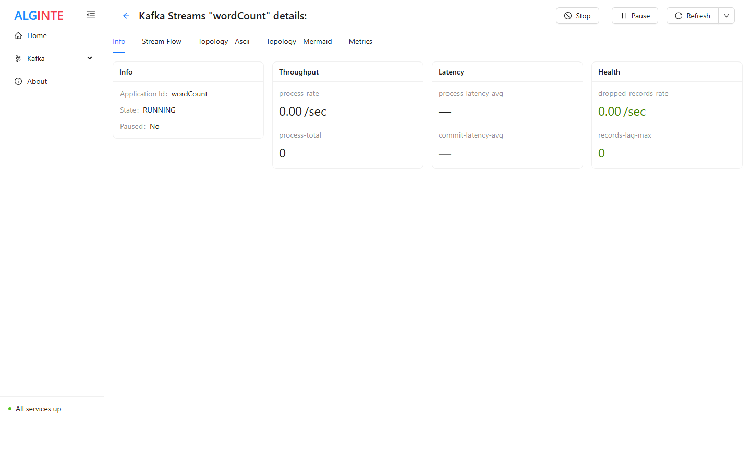Image resolution: width=751 pixels, height=469 pixels.
Task: Open the Kafka sidebar menu
Action: pos(52,58)
